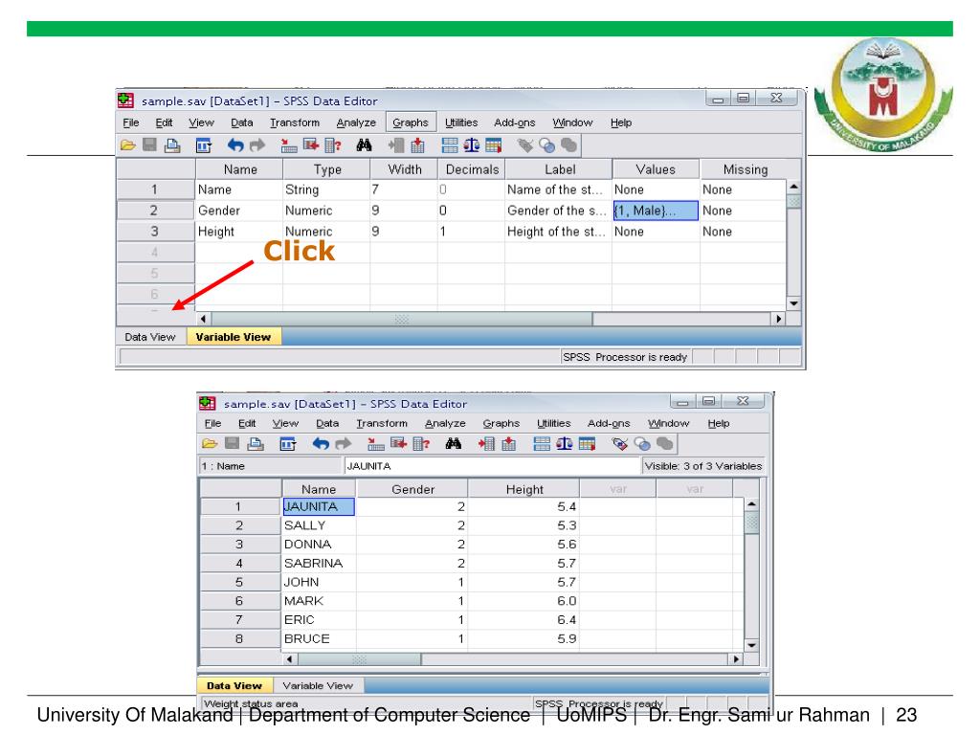
Task: Open Help menu in lower SPSS window
Action: point(718,423)
